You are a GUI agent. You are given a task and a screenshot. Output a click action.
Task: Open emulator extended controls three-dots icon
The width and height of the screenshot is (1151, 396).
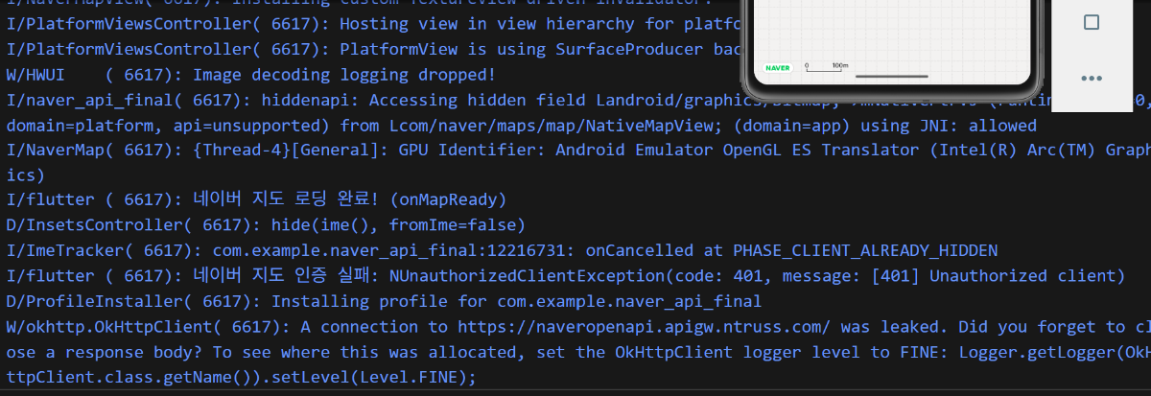1091,79
